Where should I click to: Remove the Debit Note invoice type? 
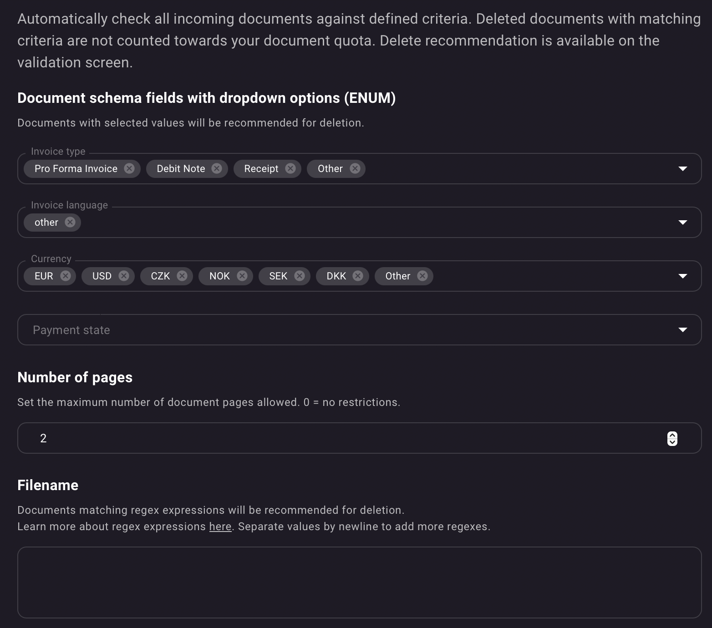click(217, 168)
